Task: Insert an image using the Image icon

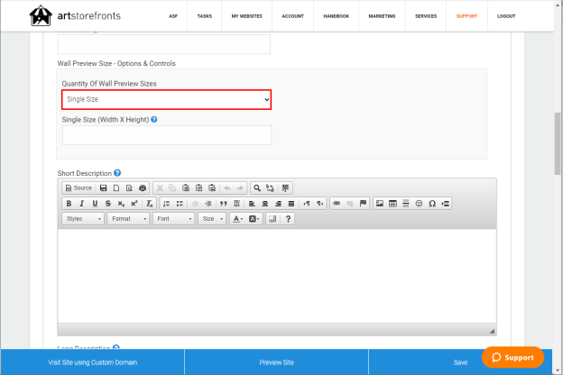Action: [380, 204]
